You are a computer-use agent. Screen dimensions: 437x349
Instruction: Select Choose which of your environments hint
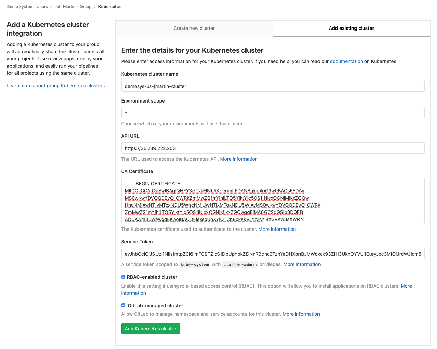(182, 124)
